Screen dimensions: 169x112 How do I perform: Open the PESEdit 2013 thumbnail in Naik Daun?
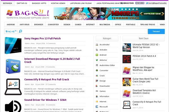[127, 48]
